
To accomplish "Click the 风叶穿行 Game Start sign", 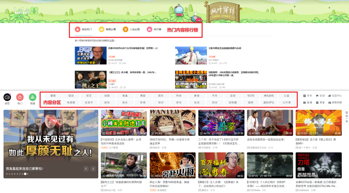I will (221, 12).
